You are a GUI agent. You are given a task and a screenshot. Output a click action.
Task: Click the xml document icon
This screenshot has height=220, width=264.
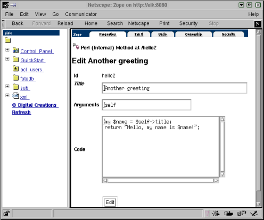pyautogui.click(x=15, y=96)
